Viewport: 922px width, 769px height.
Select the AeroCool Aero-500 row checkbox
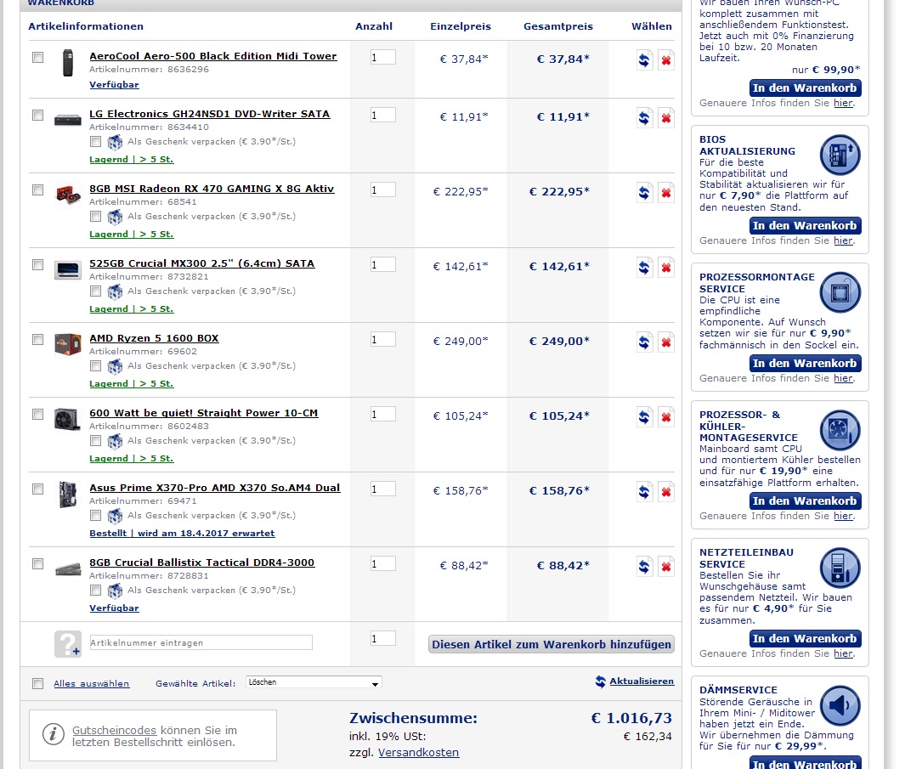(x=37, y=57)
